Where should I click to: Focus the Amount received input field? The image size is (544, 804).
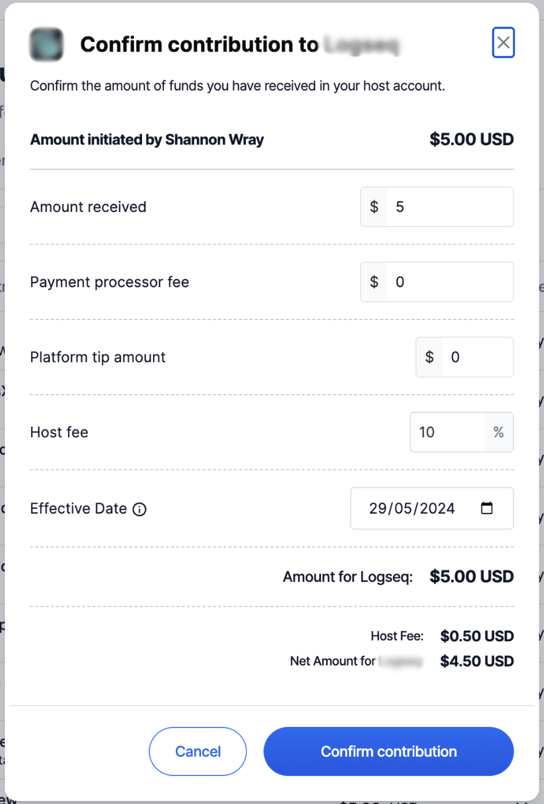[449, 207]
